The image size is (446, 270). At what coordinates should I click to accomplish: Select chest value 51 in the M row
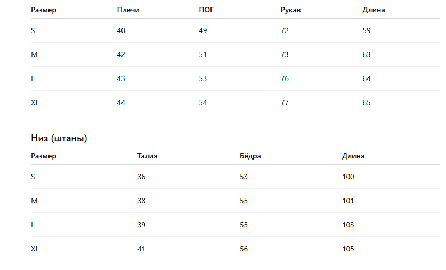tap(203, 54)
